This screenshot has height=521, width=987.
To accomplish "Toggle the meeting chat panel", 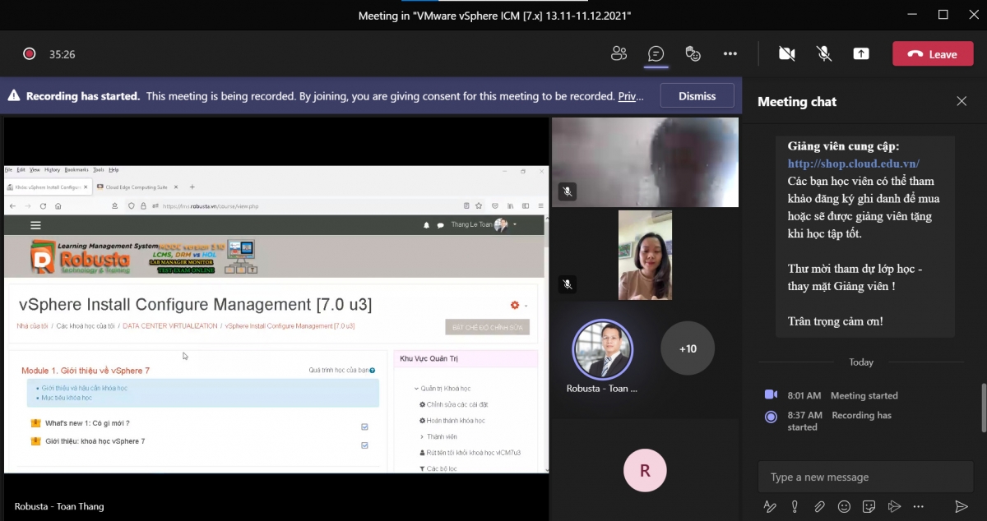I will click(x=656, y=54).
